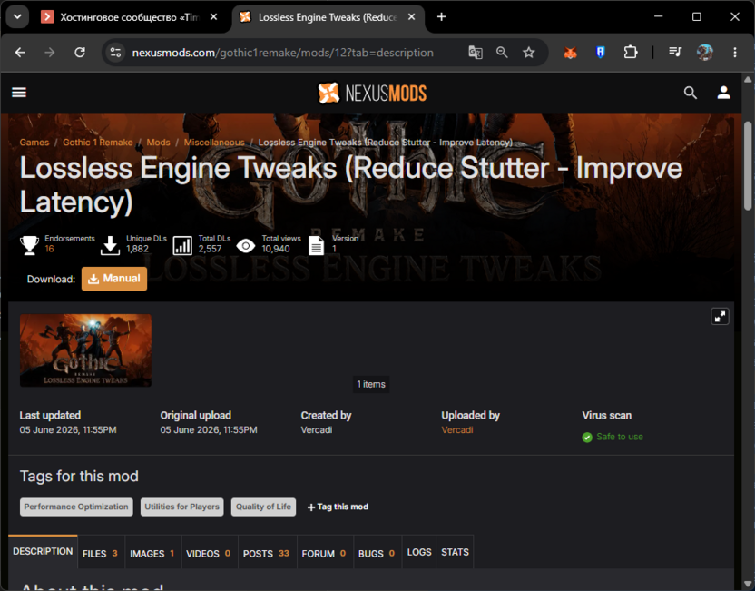Maximize the browser window
Screen dimensions: 755x591
696,16
